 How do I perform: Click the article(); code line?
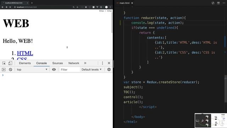(x=133, y=102)
